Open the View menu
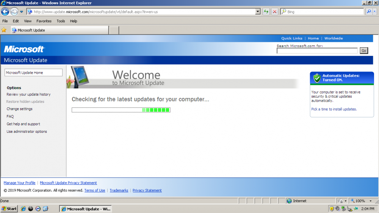The width and height of the screenshot is (379, 213). (x=28, y=21)
